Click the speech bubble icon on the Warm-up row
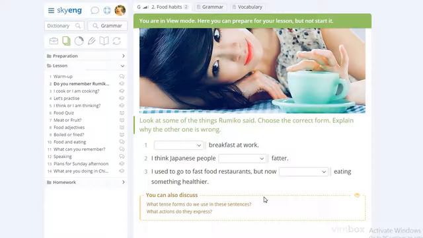The width and height of the screenshot is (423, 238). tap(122, 77)
